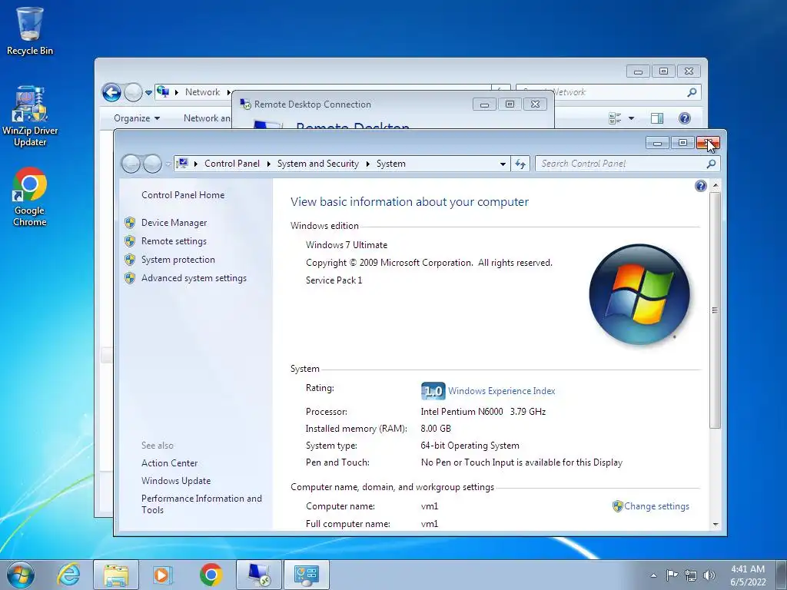Click Forward arrow in Network window
The height and width of the screenshot is (590, 787).
click(x=133, y=92)
